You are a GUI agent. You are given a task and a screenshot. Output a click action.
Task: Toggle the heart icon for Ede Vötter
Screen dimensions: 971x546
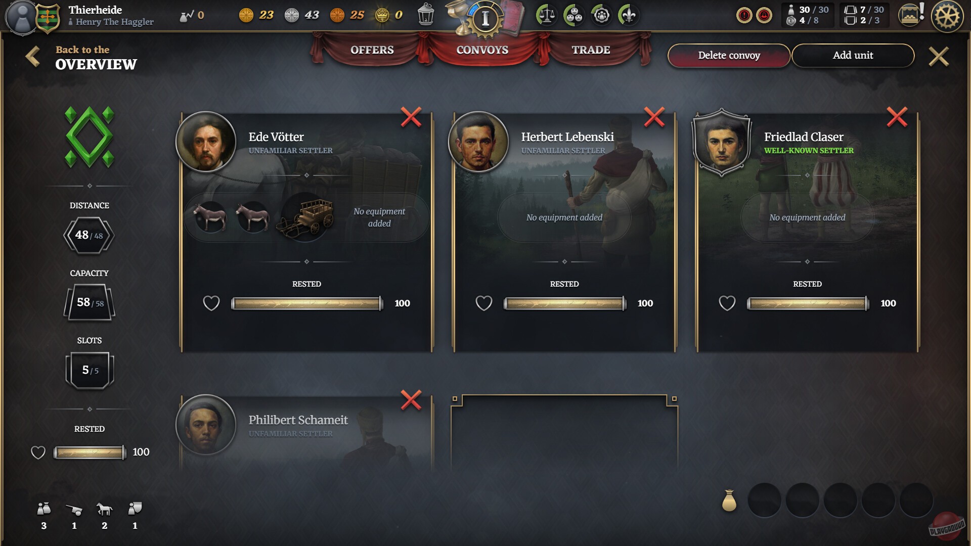[x=211, y=303]
